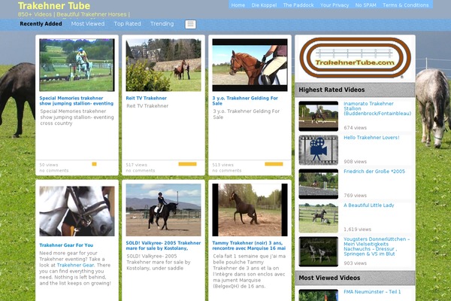Click the Reit TV Trakehner video thumbnail

(x=163, y=65)
